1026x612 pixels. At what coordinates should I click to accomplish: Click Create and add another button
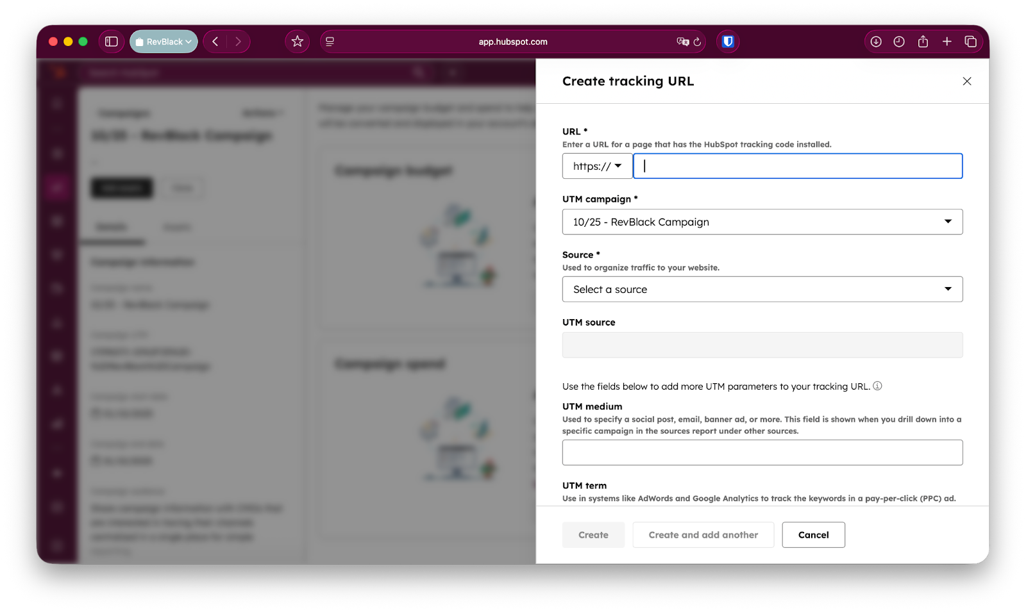click(x=703, y=534)
